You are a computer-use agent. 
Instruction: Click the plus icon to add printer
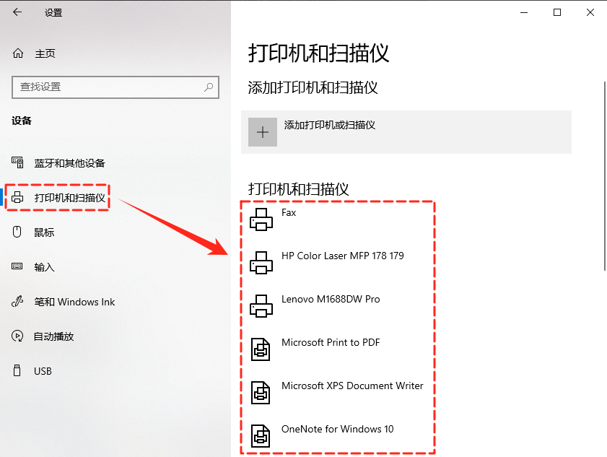[263, 132]
